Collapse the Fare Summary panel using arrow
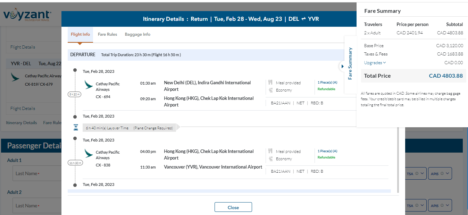Screen dimensions: 468x215 [x=342, y=66]
